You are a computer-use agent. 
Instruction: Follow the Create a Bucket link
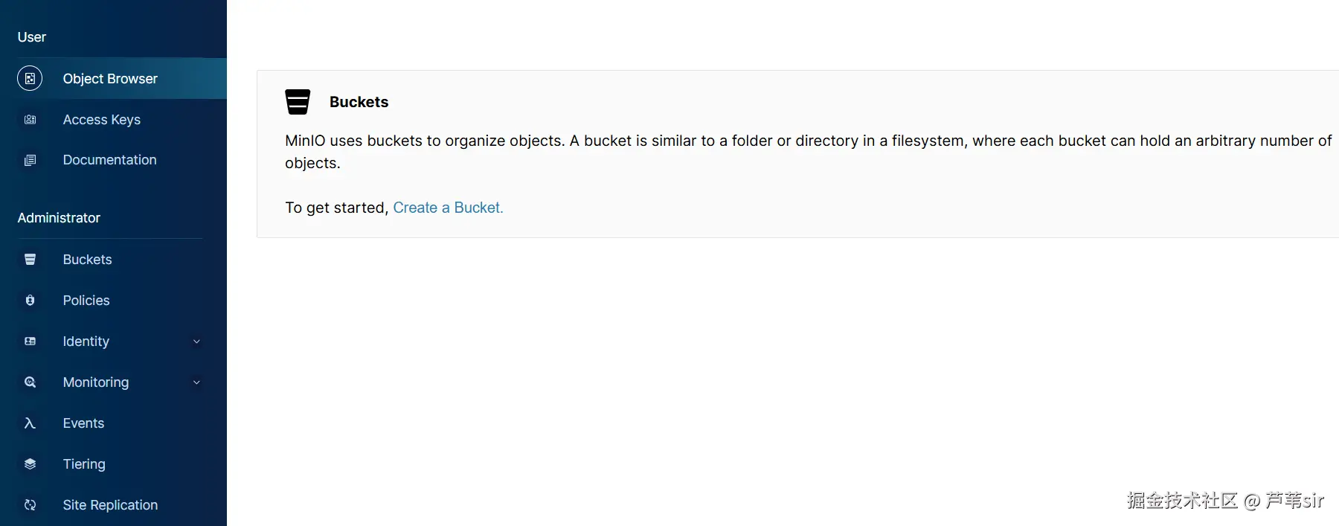click(448, 208)
